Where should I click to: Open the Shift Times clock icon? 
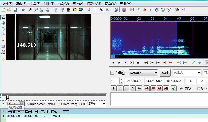pyautogui.click(x=156, y=10)
